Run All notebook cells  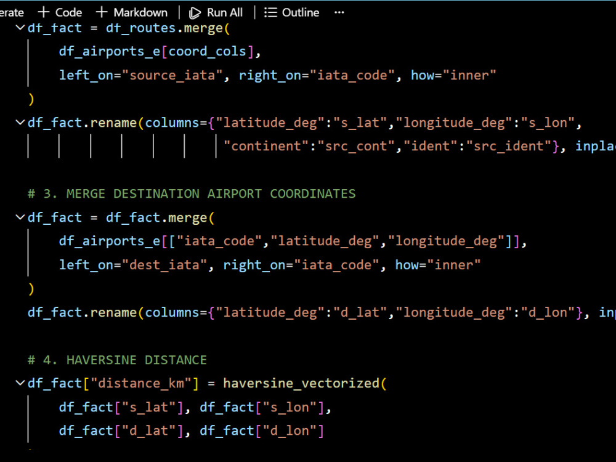(x=216, y=12)
